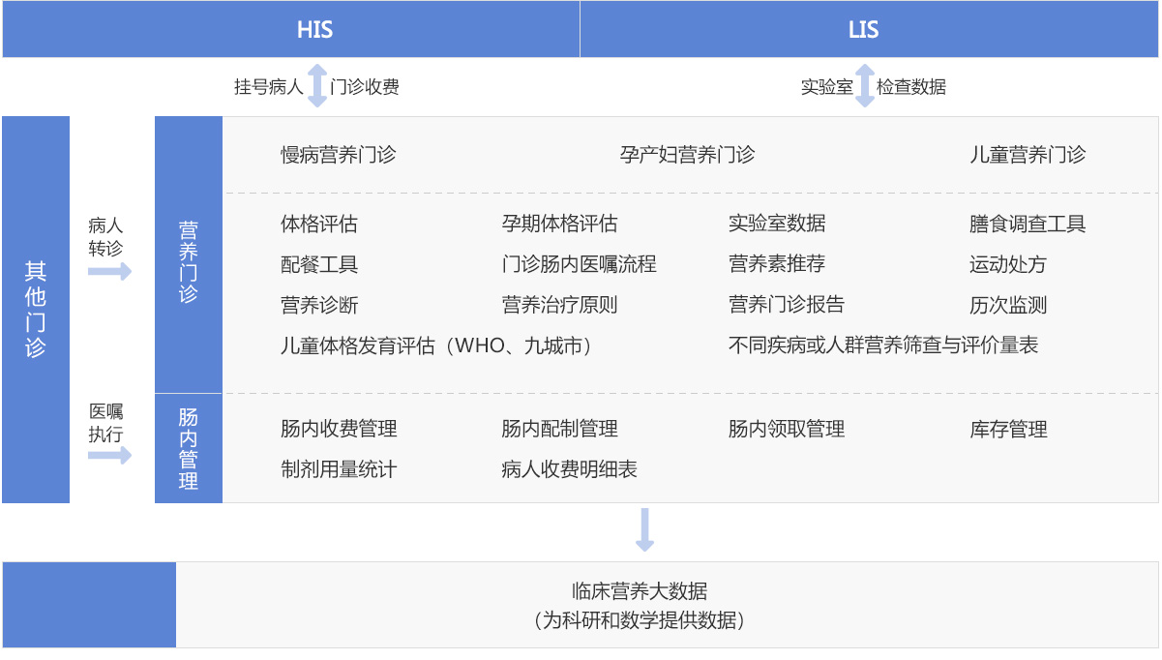Select 营养素推荐 item

[777, 264]
